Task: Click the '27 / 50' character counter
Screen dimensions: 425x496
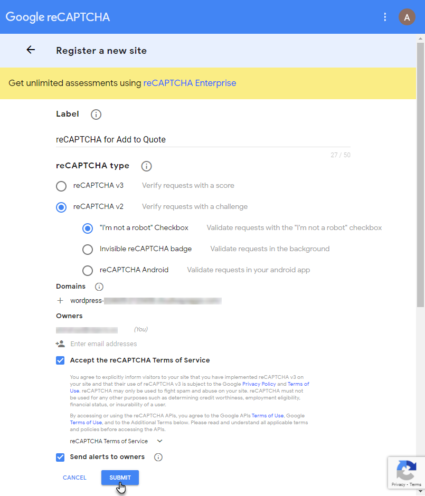Action: pyautogui.click(x=341, y=155)
